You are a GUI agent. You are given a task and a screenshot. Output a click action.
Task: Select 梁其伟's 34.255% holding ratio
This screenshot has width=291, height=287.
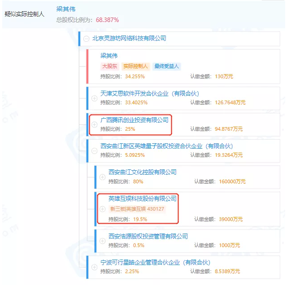pos(135,76)
